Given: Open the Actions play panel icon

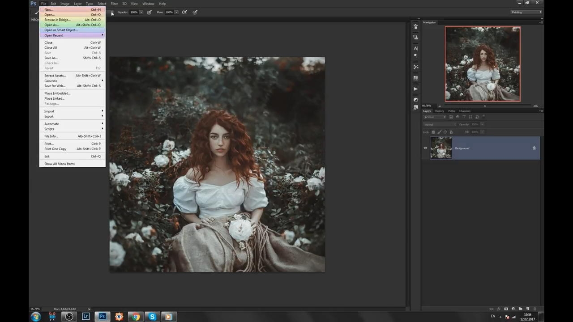Looking at the screenshot, I should 416,89.
